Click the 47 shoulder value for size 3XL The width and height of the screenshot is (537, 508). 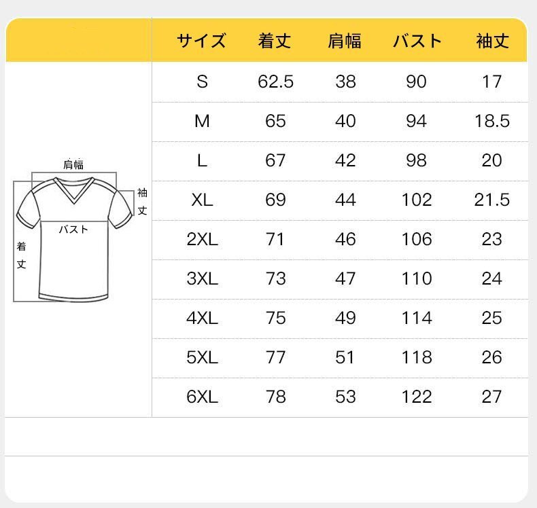click(345, 279)
